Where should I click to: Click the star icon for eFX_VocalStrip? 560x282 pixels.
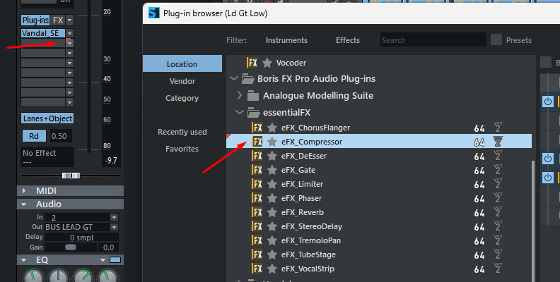pos(272,269)
